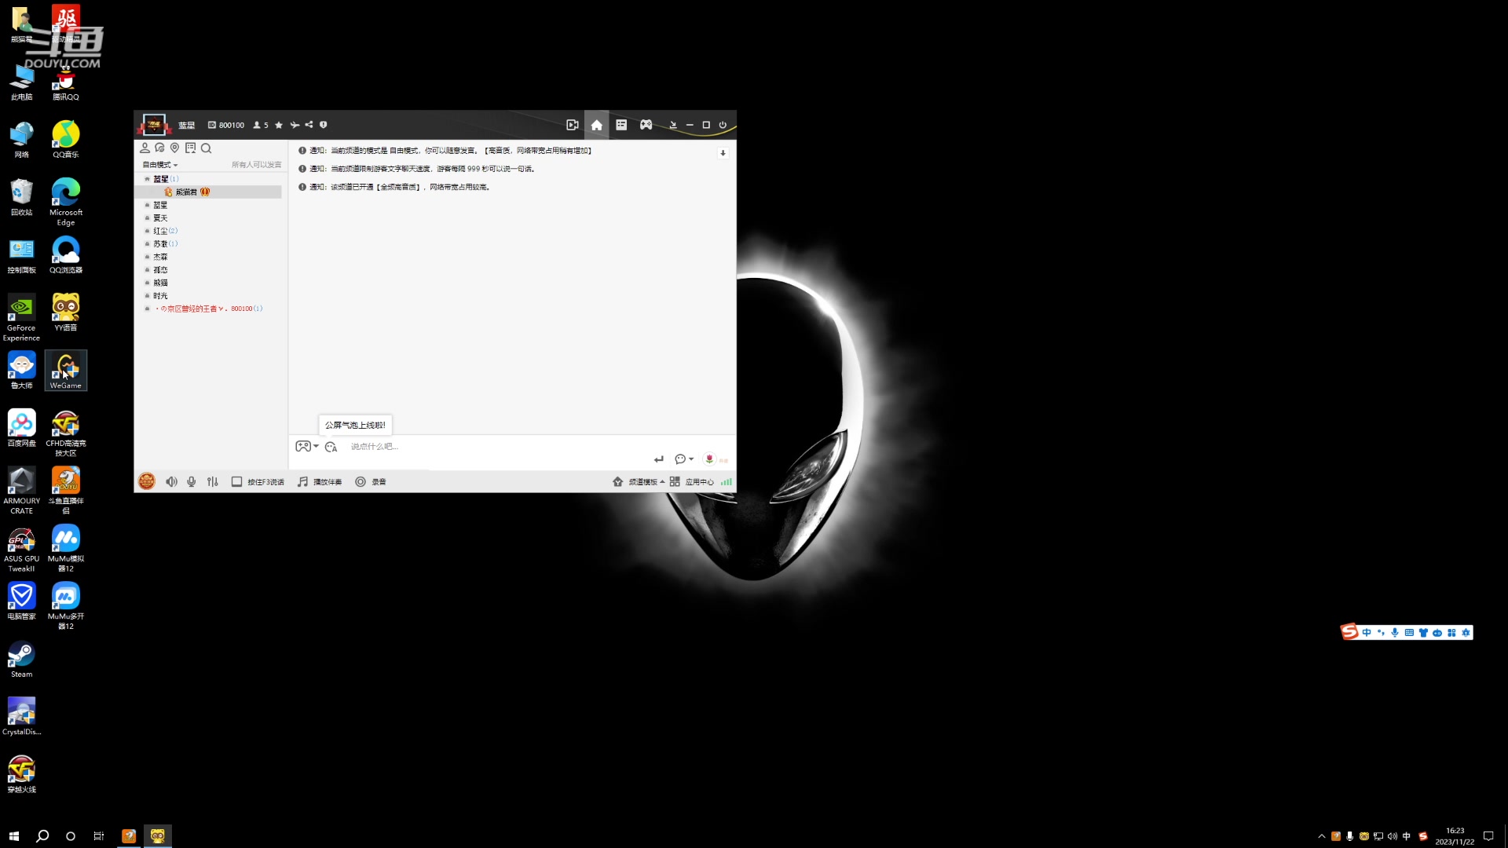This screenshot has width=1508, height=848.
Task: Open the 自由模式 mode dropdown
Action: (x=160, y=165)
